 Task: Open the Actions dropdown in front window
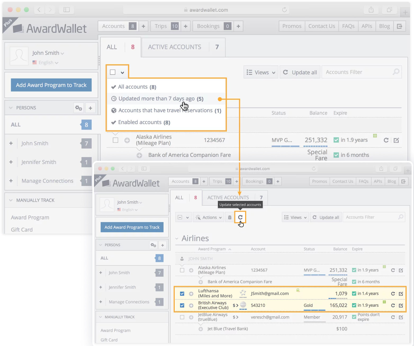pos(209,217)
